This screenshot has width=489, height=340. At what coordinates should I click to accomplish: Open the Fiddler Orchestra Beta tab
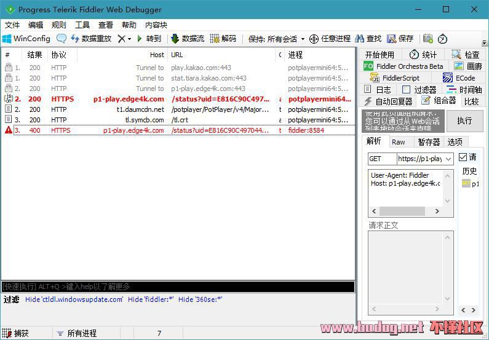point(404,66)
